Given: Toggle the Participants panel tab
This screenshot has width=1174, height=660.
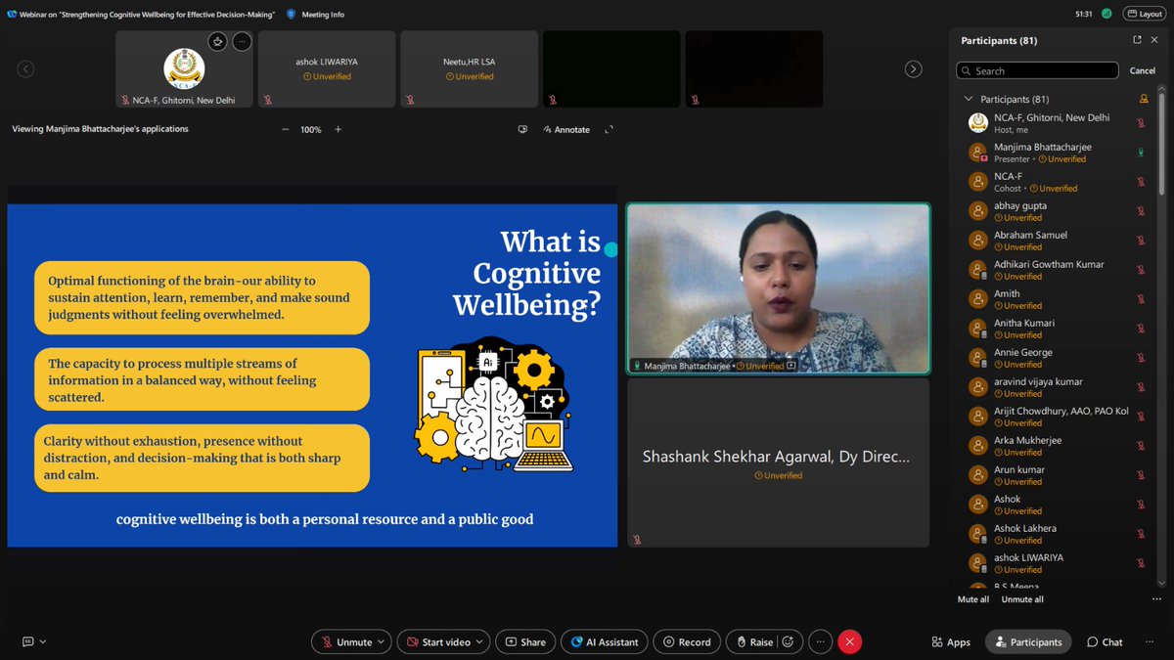Looking at the screenshot, I should [1028, 642].
